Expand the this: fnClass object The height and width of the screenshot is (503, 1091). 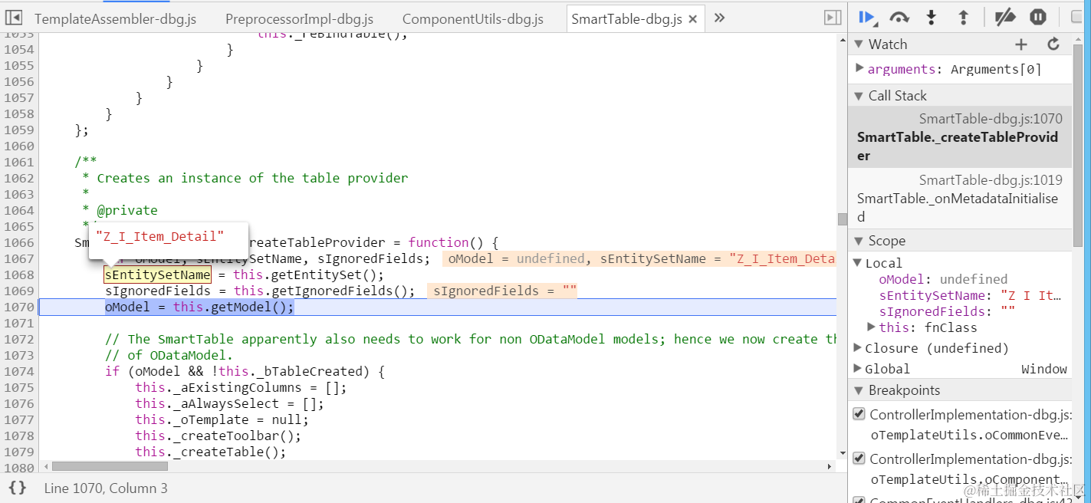[871, 327]
